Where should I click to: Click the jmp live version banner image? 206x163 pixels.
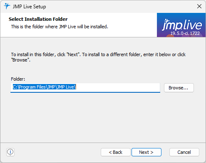(181, 25)
